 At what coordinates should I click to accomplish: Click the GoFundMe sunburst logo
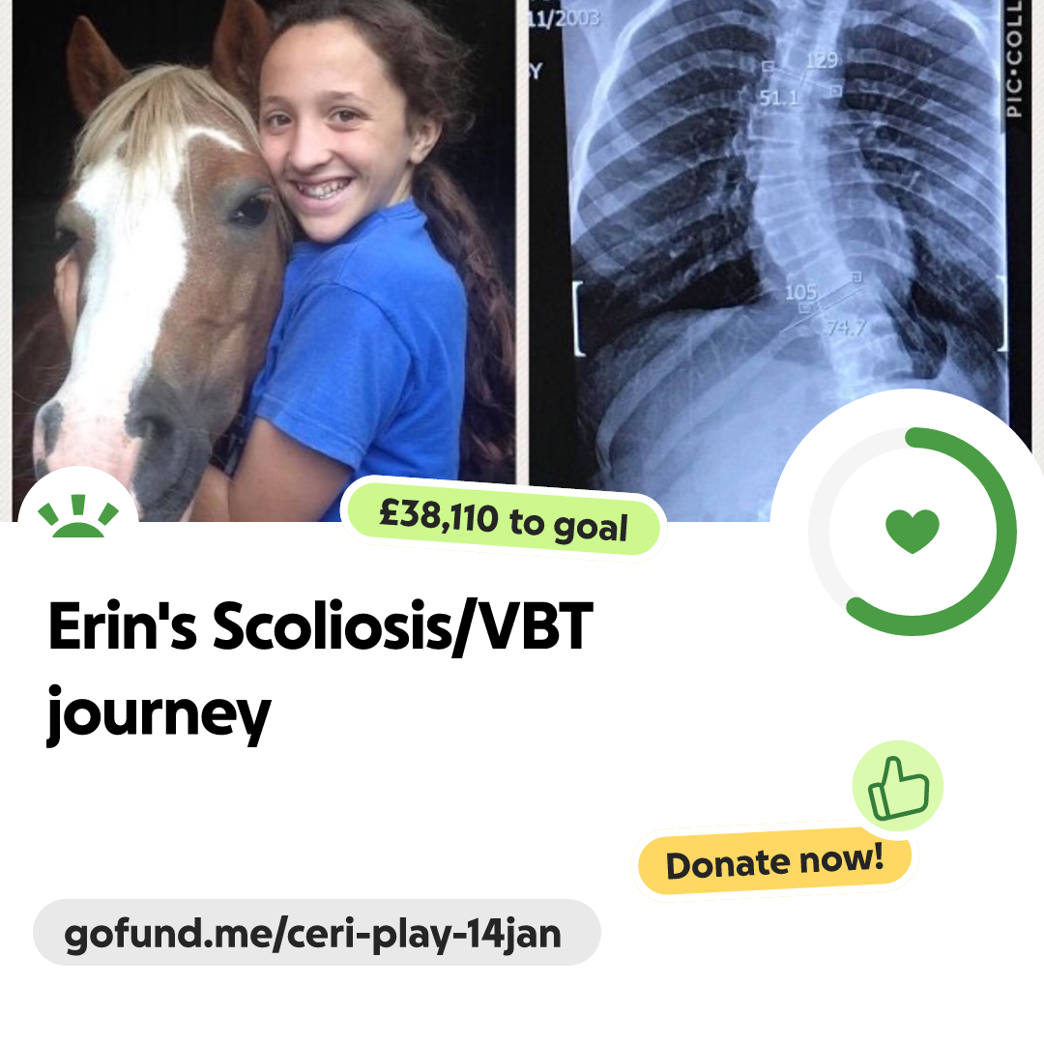(78, 515)
